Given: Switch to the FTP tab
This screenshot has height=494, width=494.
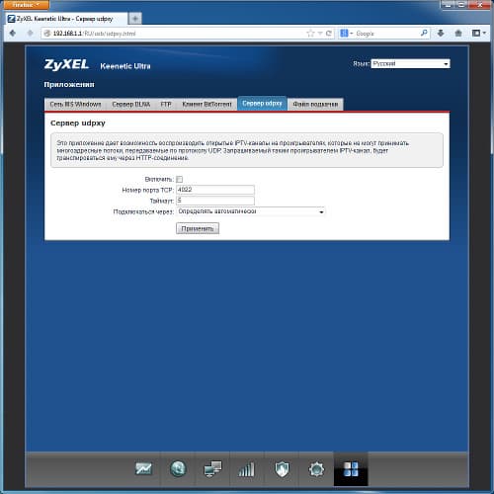Looking at the screenshot, I should [166, 104].
